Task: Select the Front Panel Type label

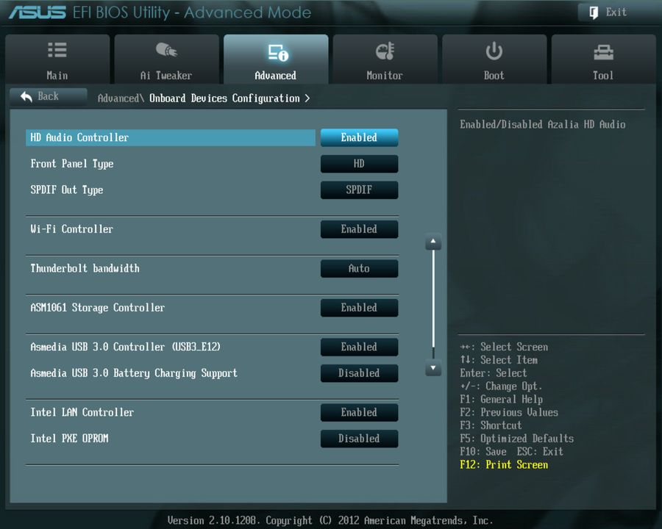Action: click(72, 164)
